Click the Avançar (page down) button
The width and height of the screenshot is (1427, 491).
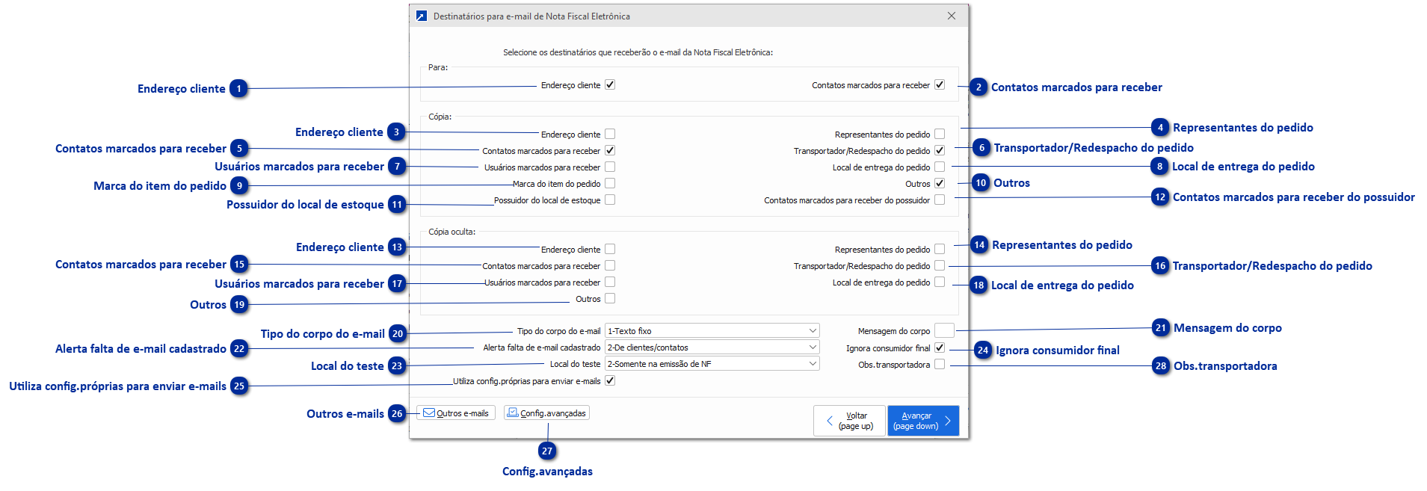[x=922, y=421]
